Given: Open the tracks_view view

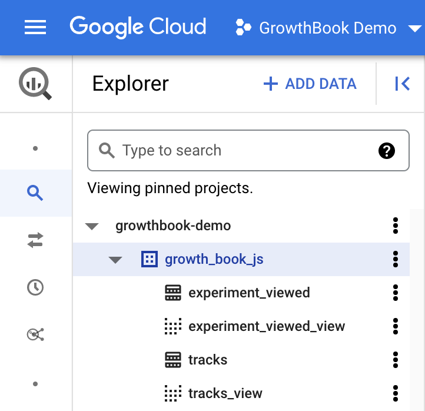Looking at the screenshot, I should [x=225, y=393].
